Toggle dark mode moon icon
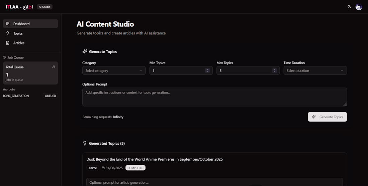The width and height of the screenshot is (368, 186). click(x=349, y=7)
